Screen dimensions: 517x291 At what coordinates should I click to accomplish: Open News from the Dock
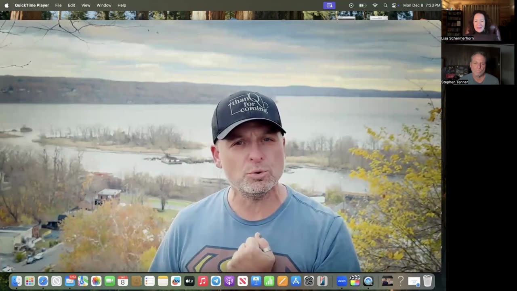[242, 281]
